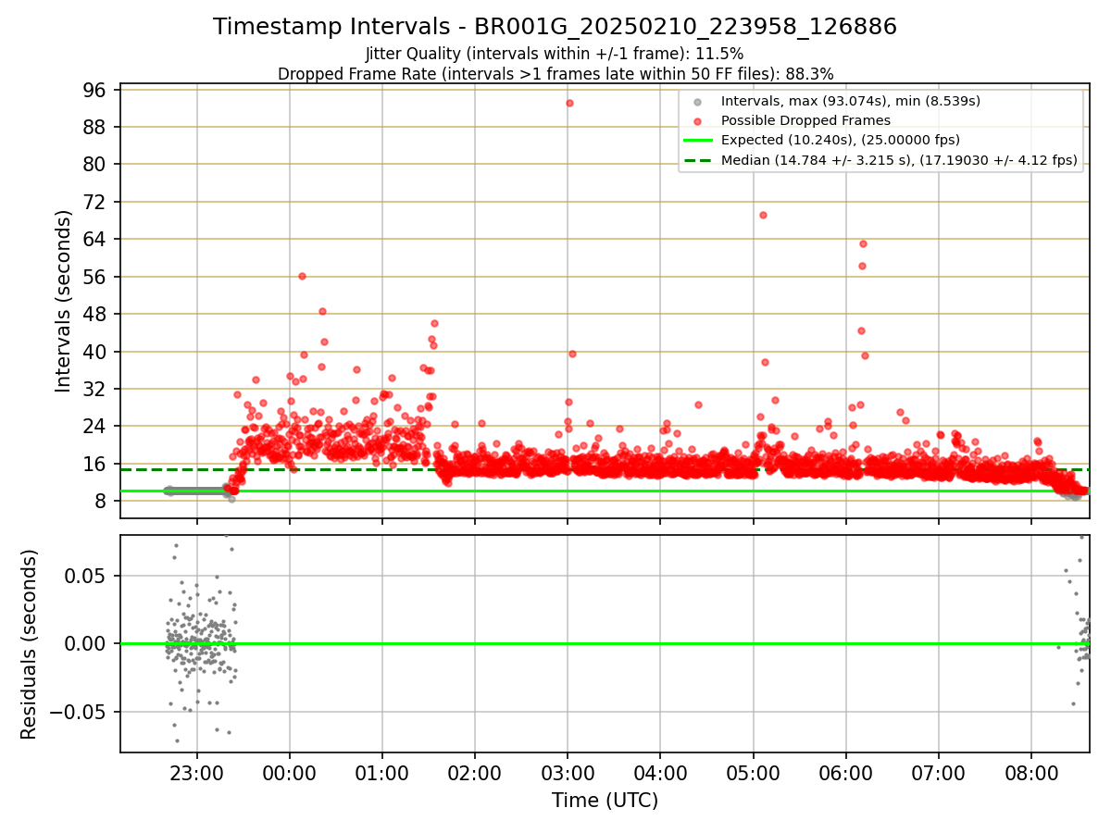This screenshot has width=1111, height=833.
Task: Click the outlier point near 69 seconds after 05:00
Action: click(763, 215)
